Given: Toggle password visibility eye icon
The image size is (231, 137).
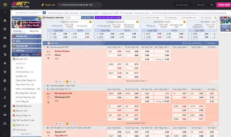Looking at the screenshot, I should [212, 5].
